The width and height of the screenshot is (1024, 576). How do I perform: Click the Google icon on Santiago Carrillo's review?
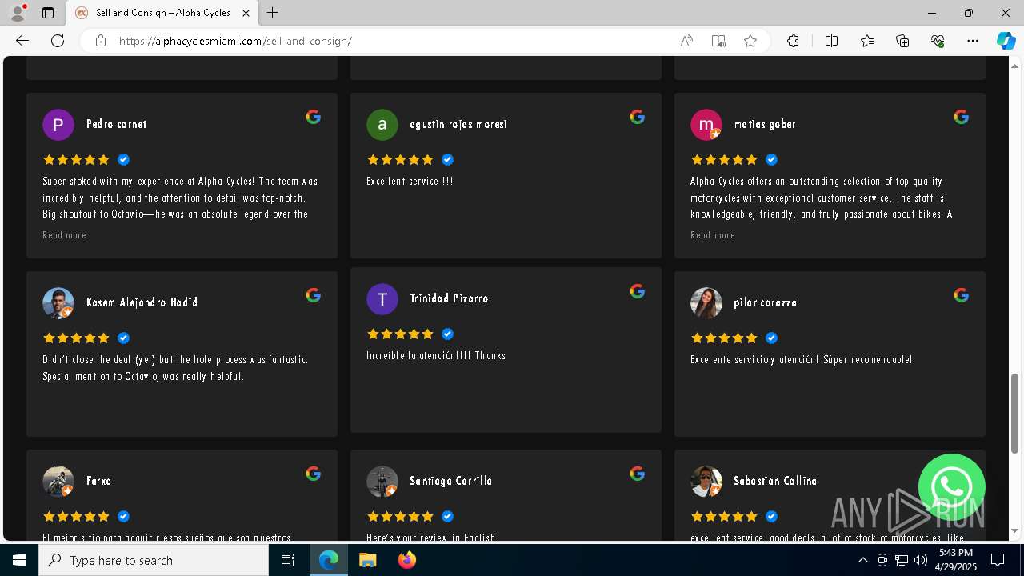638,474
